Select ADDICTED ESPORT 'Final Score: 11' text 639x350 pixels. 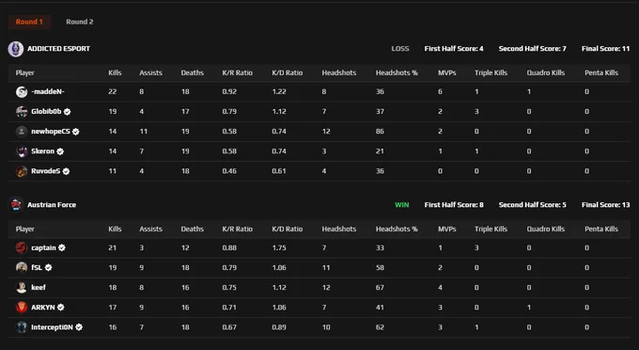605,49
